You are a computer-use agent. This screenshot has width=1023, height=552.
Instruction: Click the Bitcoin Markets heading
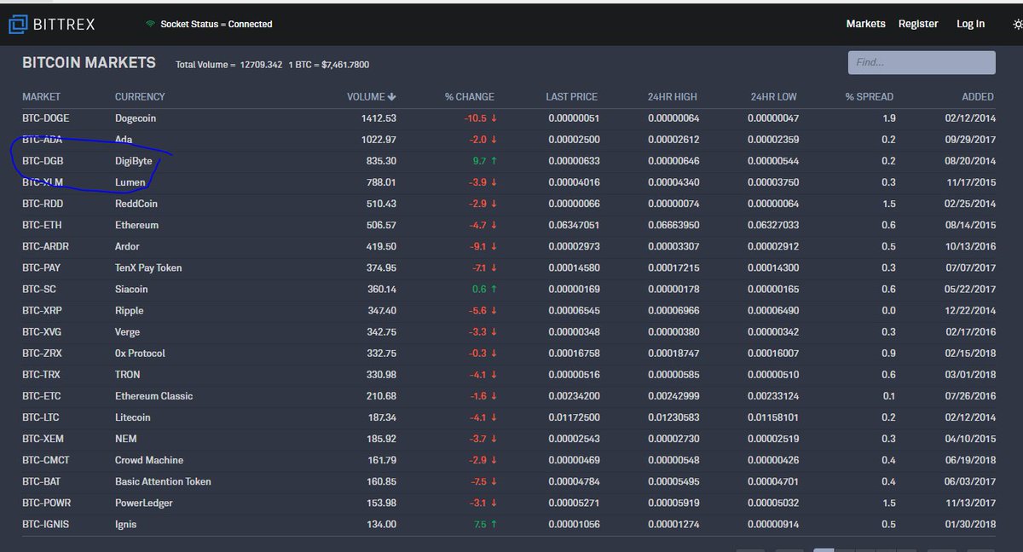(89, 62)
